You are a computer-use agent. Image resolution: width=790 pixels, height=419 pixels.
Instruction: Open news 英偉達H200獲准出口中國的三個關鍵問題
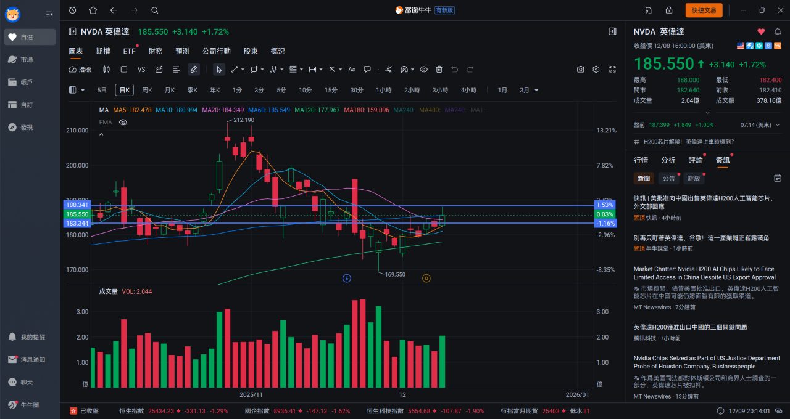(691, 327)
